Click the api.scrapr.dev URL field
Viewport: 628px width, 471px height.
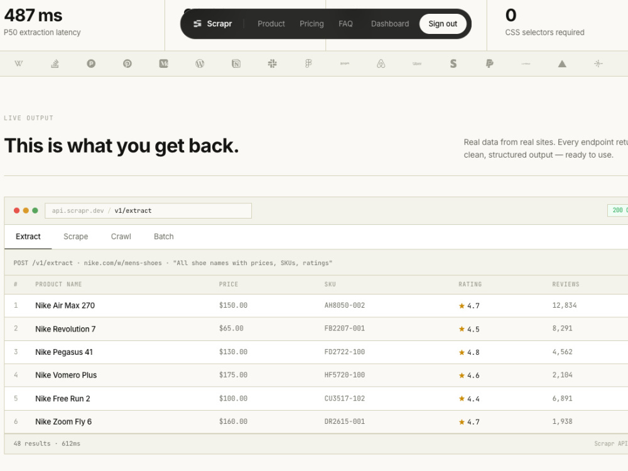tap(148, 210)
